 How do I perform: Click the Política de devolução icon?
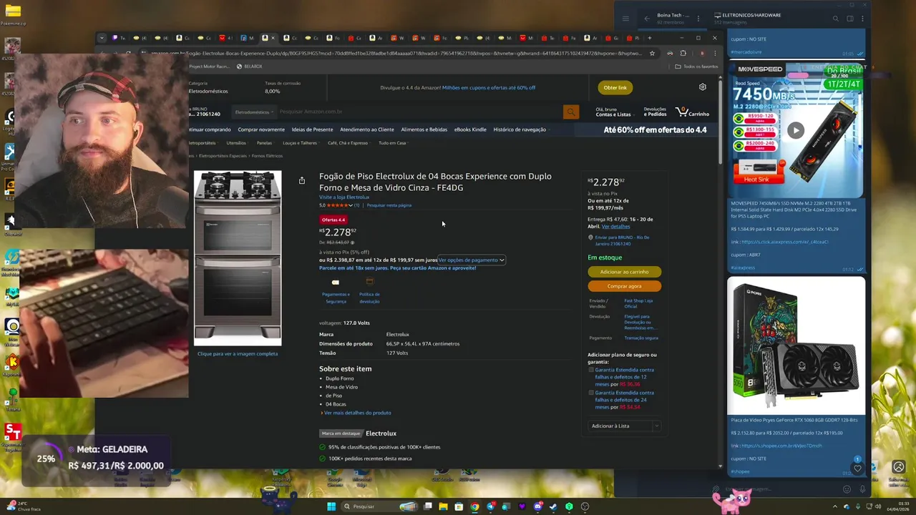pos(369,282)
